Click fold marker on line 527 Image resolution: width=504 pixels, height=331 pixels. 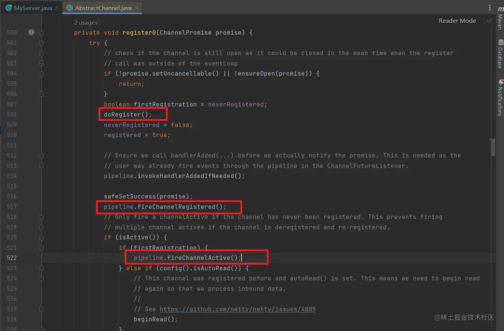coord(41,309)
